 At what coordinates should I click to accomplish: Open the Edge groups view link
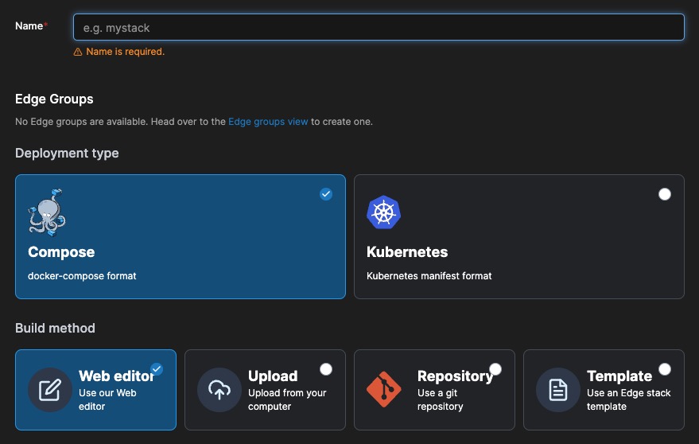click(268, 122)
